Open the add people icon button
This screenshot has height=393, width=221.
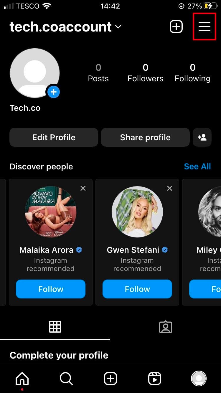pyautogui.click(x=202, y=137)
